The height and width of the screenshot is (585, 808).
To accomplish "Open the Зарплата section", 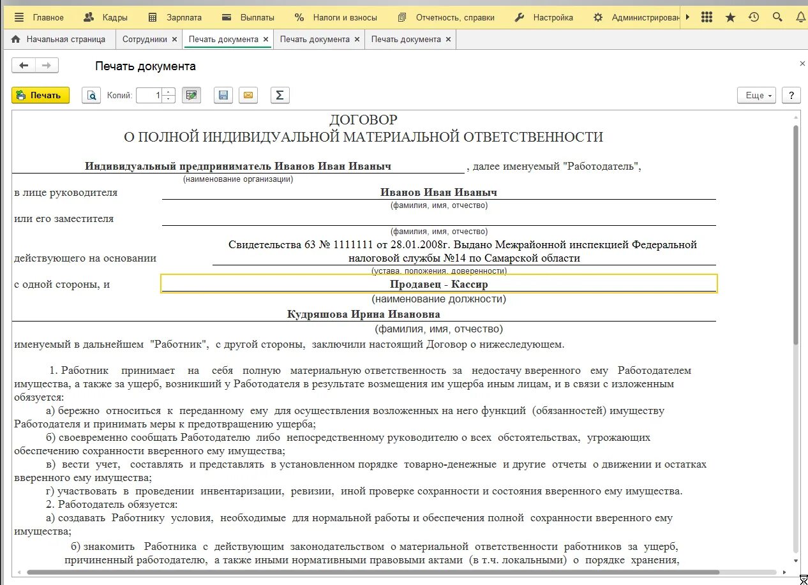I will click(x=174, y=17).
